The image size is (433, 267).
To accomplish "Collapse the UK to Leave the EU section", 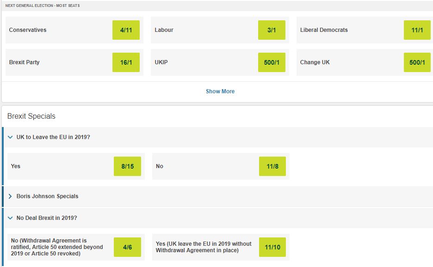I will tap(10, 137).
